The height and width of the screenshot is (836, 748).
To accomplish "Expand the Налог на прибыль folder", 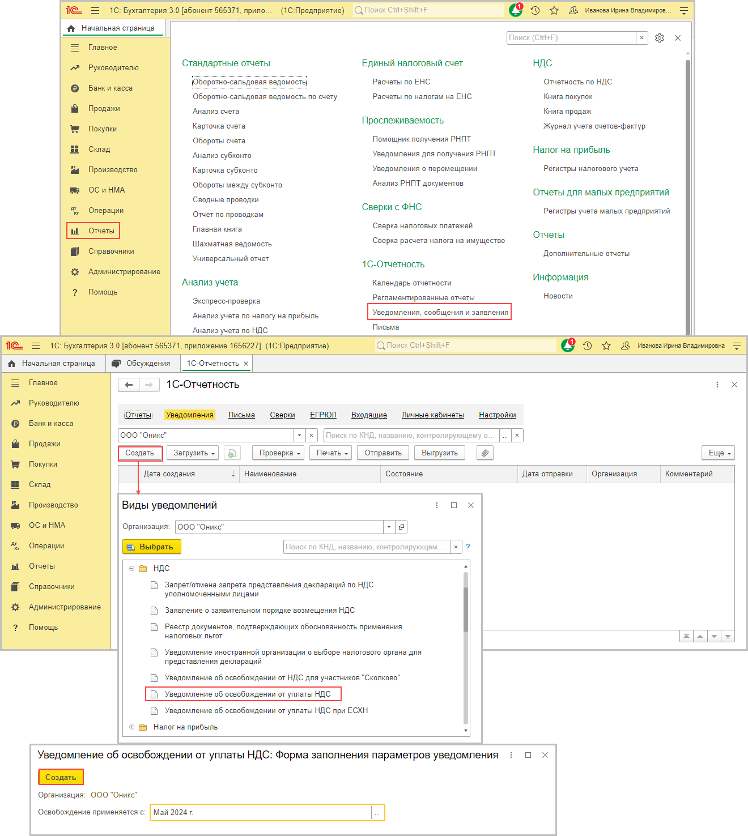I will point(131,727).
